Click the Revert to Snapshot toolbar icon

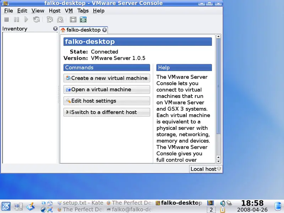60,20
